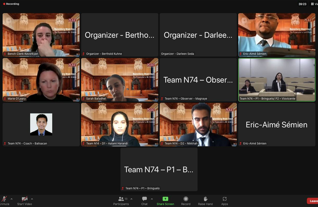Click the red Recording indicator

[11, 4]
